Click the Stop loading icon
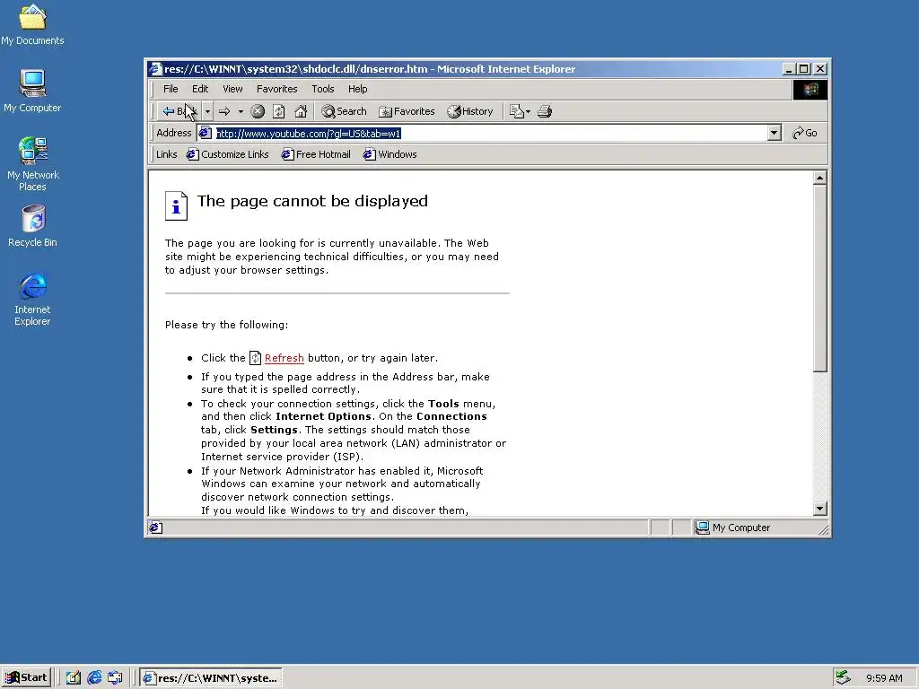Image resolution: width=919 pixels, height=689 pixels. pyautogui.click(x=258, y=111)
